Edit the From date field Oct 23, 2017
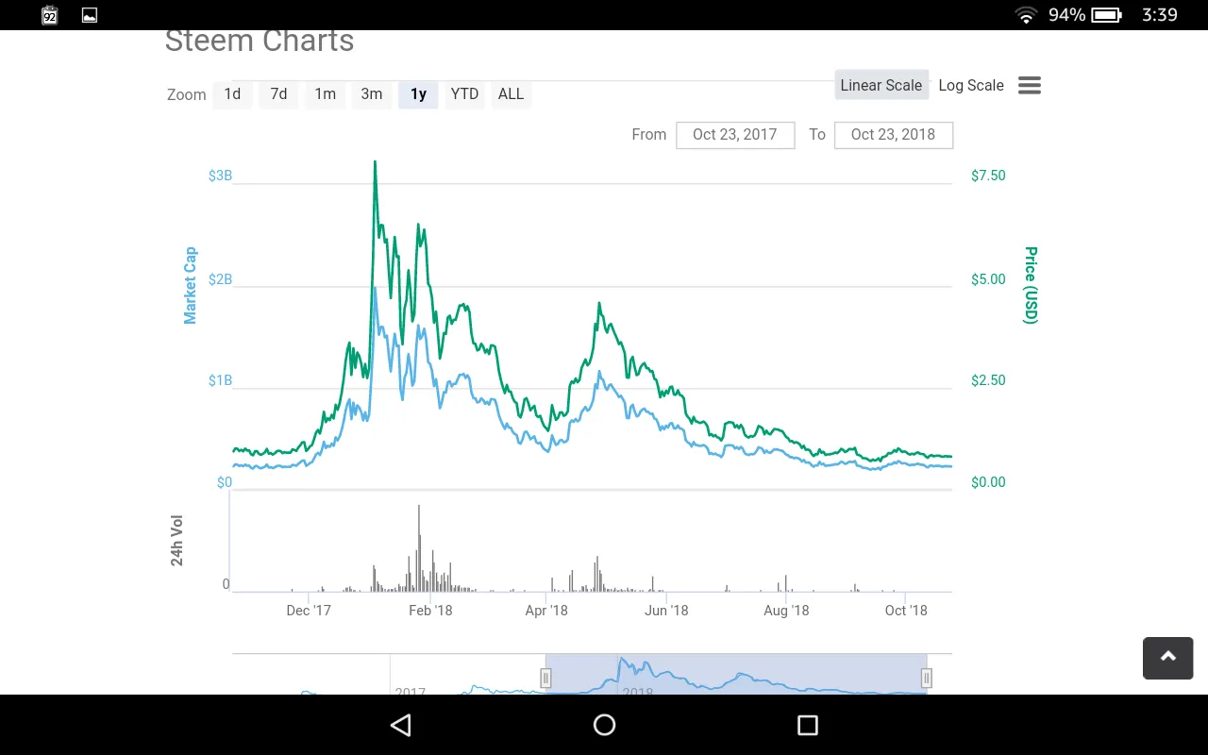The width and height of the screenshot is (1208, 755). tap(735, 135)
